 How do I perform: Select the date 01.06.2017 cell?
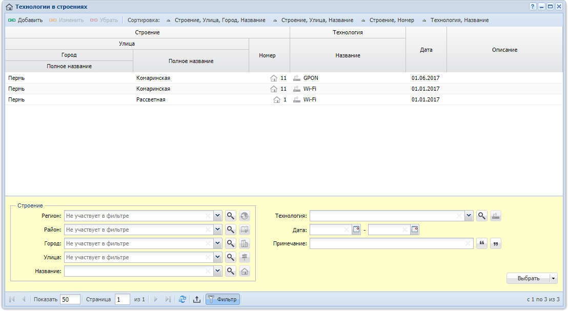pos(426,78)
